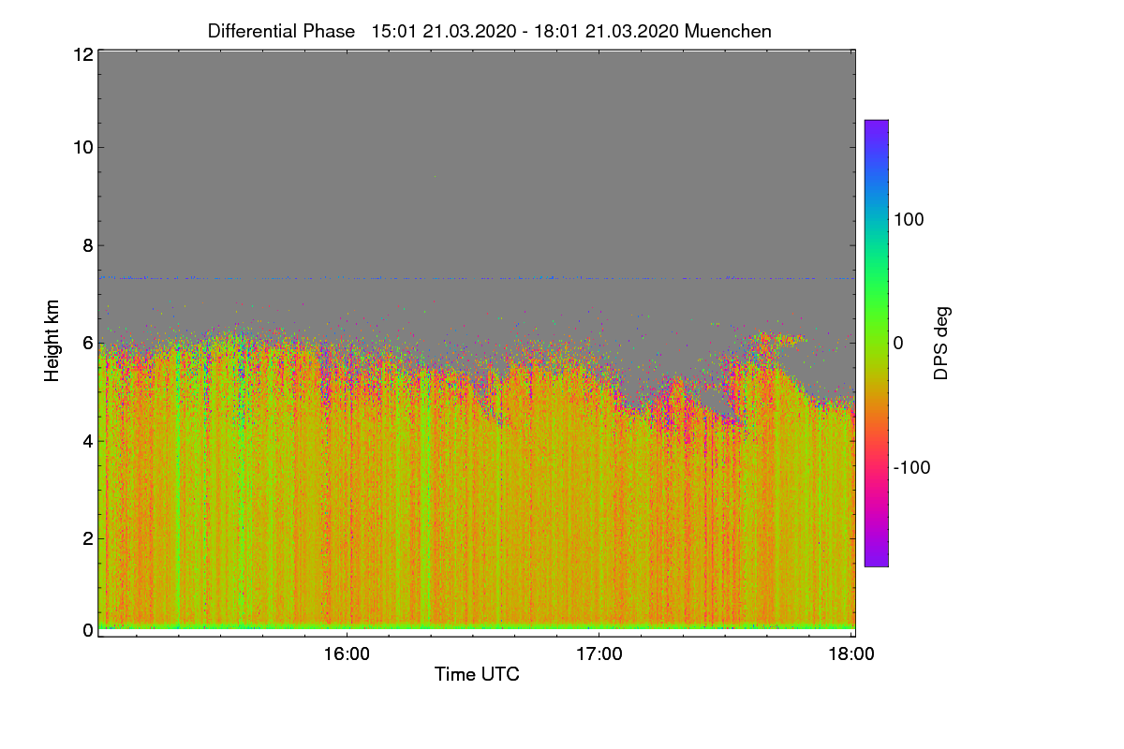
Task: Click the colorbar value -100
Action: click(912, 467)
